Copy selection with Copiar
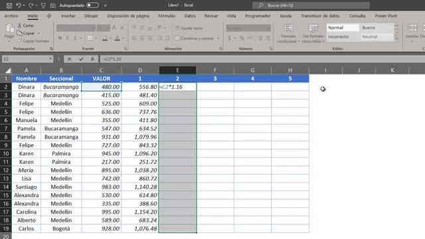The image size is (425, 239). (26, 33)
